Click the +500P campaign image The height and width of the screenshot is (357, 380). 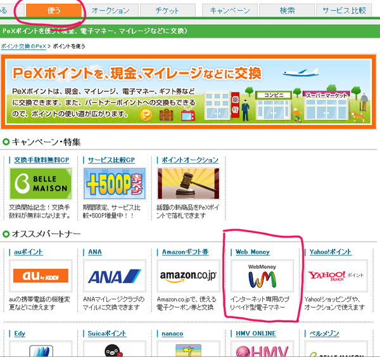pyautogui.click(x=115, y=183)
